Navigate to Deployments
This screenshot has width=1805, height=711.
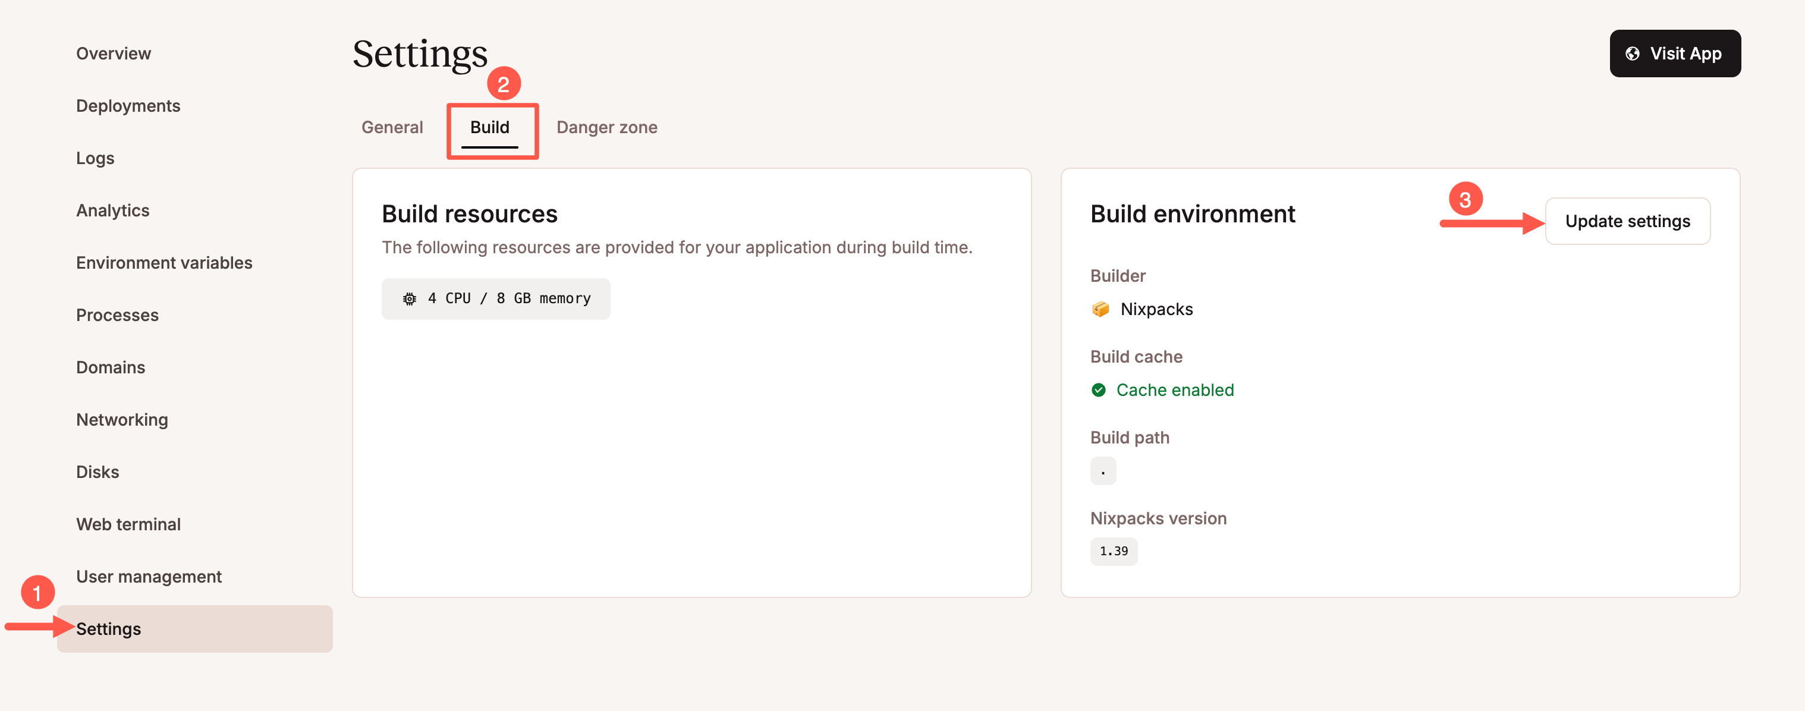(x=128, y=105)
